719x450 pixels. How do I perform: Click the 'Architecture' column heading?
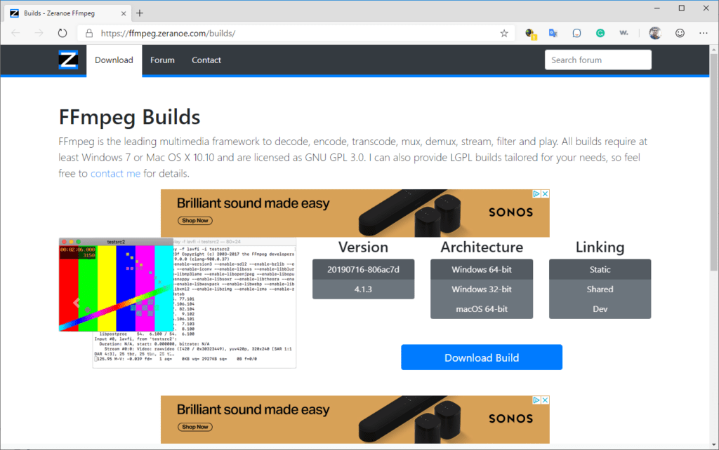pyautogui.click(x=482, y=247)
